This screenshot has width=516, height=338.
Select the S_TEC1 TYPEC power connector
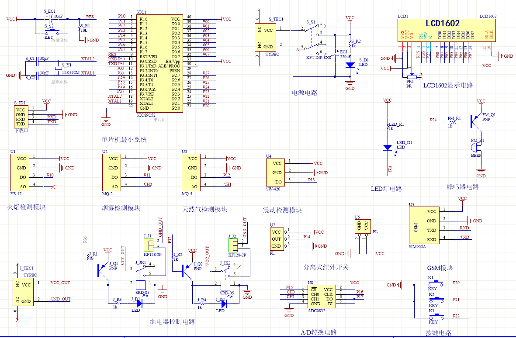coord(265,38)
